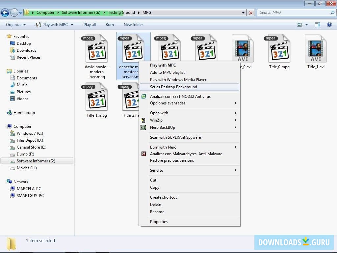This screenshot has width=337, height=253.
Task: Toggle the preview pane icon
Action: (x=318, y=25)
